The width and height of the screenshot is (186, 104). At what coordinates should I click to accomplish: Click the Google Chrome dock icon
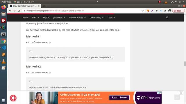coord(3,41)
